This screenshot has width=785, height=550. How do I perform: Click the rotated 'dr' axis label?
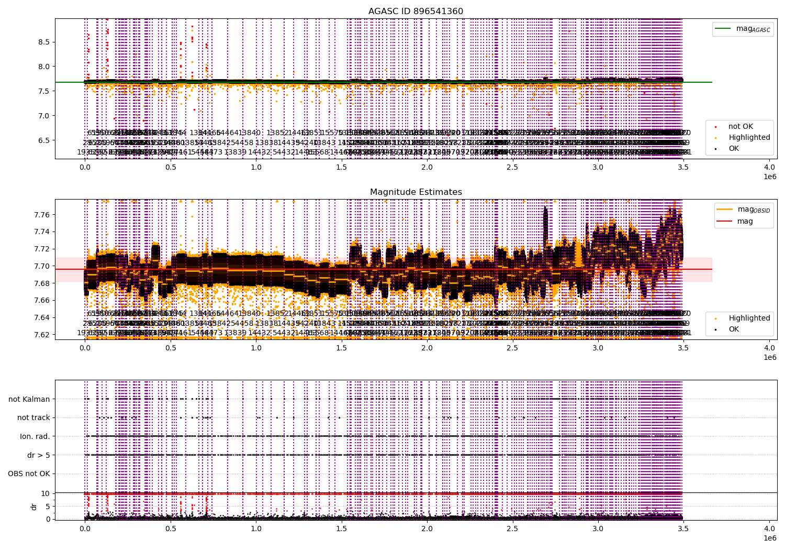34,507
